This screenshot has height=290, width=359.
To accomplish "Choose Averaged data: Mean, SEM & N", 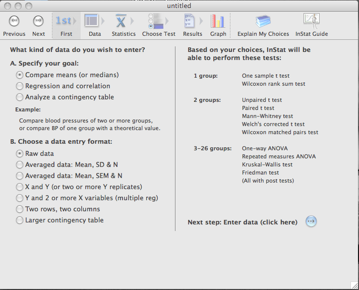I will (20, 176).
